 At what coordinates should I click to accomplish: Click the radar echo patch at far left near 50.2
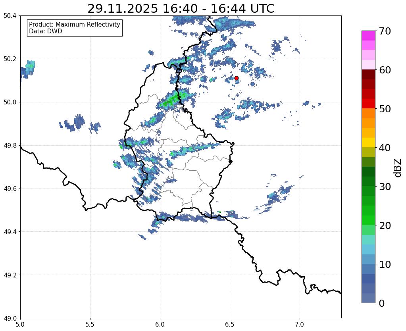tap(28, 69)
